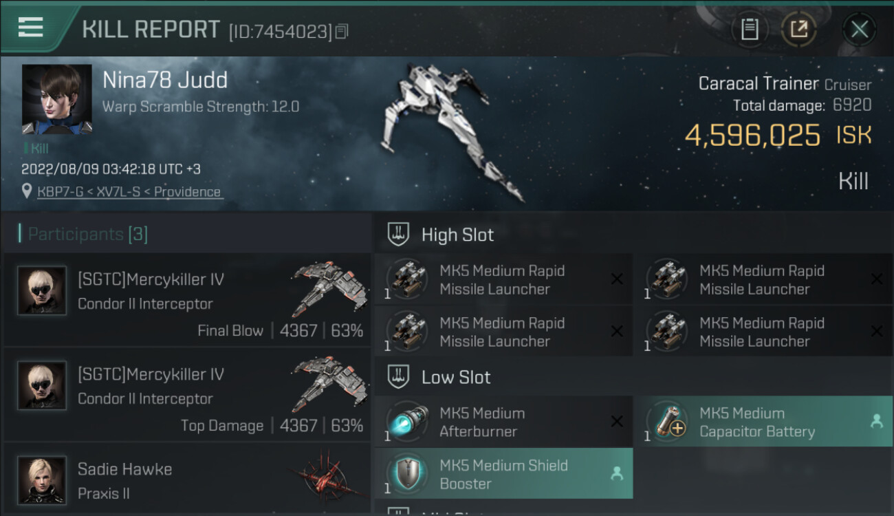Close the kill report window
The width and height of the screenshot is (894, 516).
(x=859, y=29)
